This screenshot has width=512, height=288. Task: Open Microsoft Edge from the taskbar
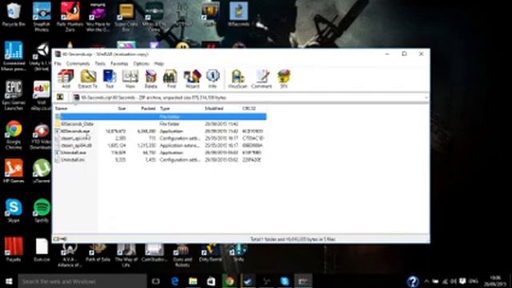[174, 281]
